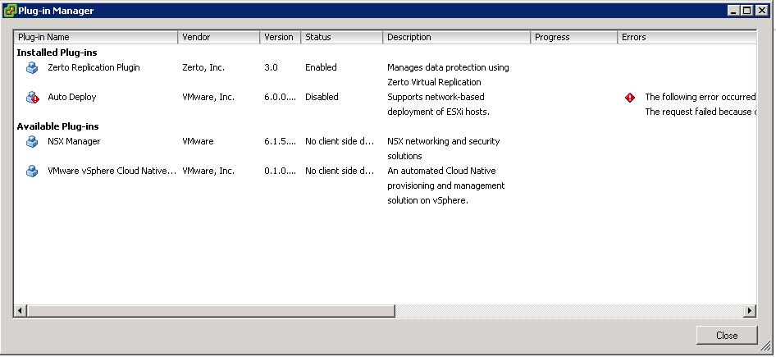Minimize the Plug-in Manager window

[734, 11]
